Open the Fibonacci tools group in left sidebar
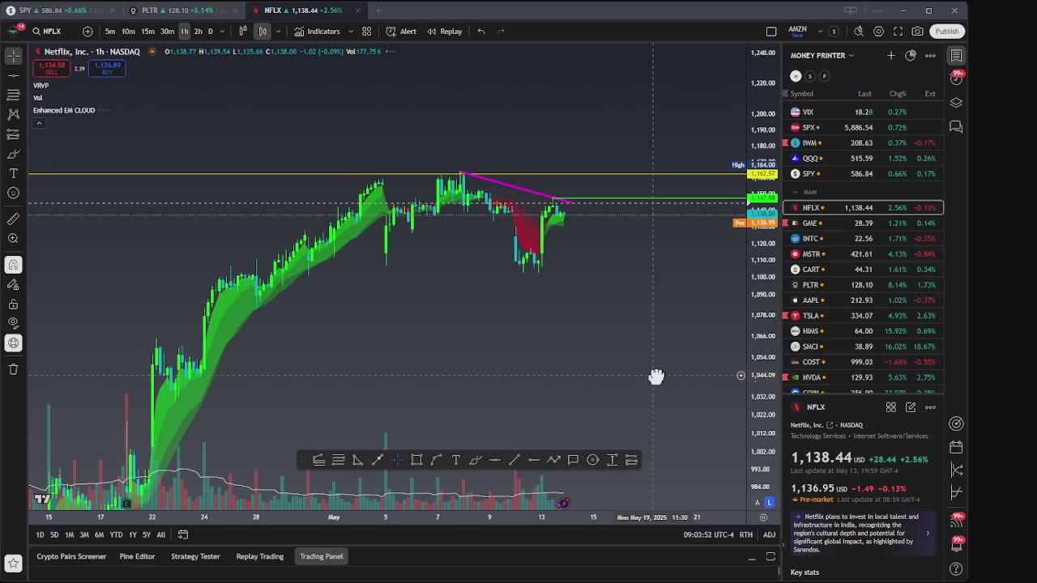 (13, 95)
